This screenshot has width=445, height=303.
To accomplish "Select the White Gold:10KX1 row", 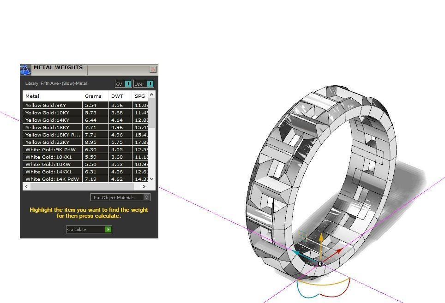I will tap(85, 157).
